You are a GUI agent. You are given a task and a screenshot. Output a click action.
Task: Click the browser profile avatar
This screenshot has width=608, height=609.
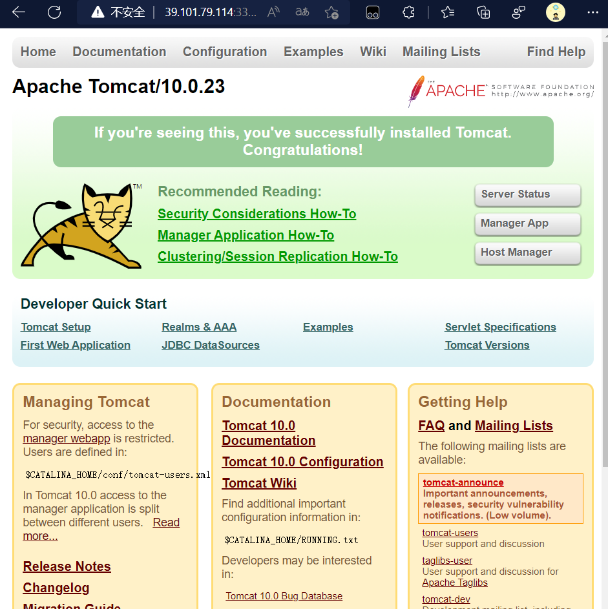tap(556, 12)
